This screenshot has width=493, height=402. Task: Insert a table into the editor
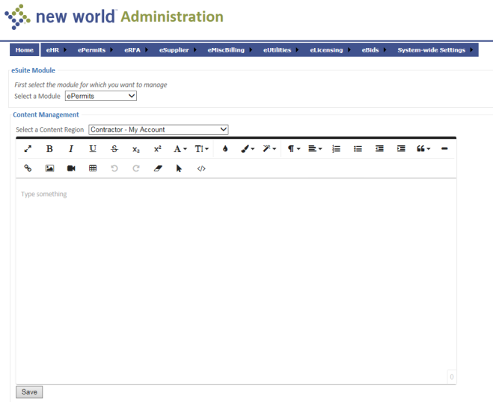[x=93, y=168]
